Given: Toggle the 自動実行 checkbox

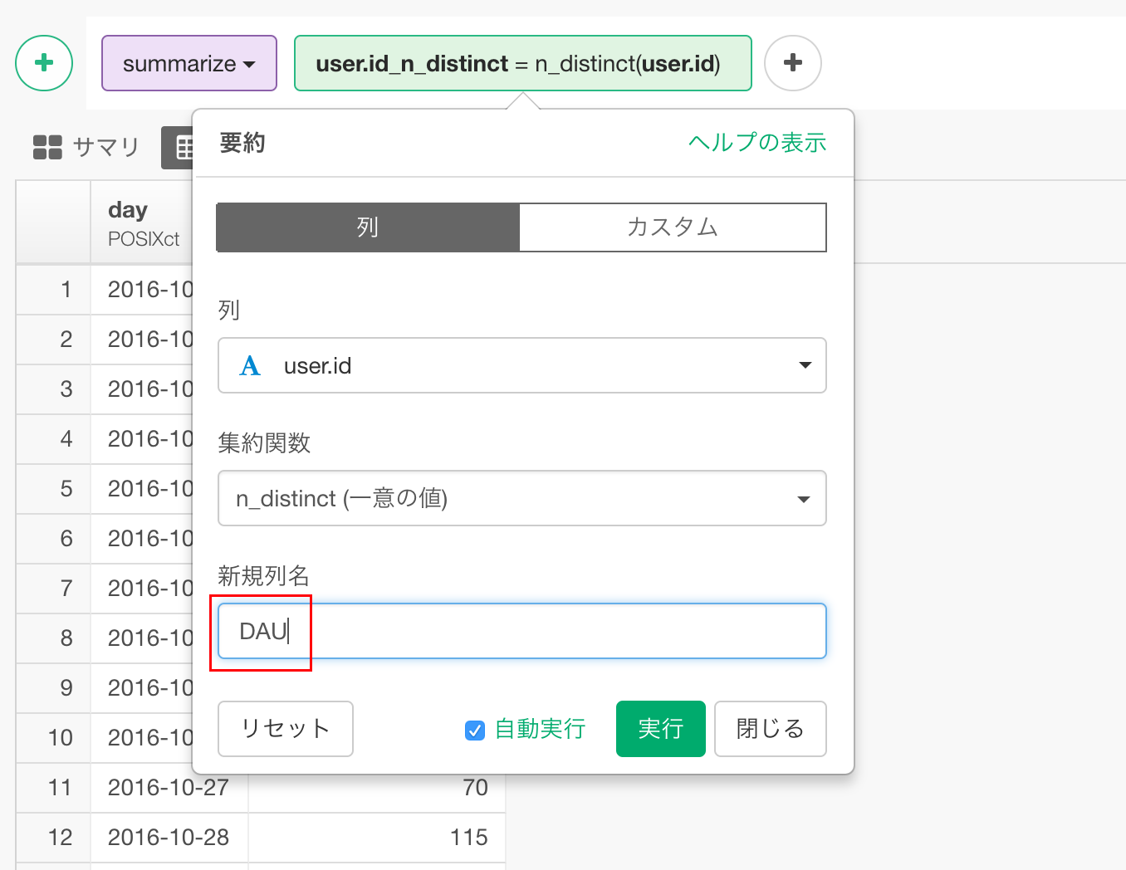Looking at the screenshot, I should [x=475, y=730].
